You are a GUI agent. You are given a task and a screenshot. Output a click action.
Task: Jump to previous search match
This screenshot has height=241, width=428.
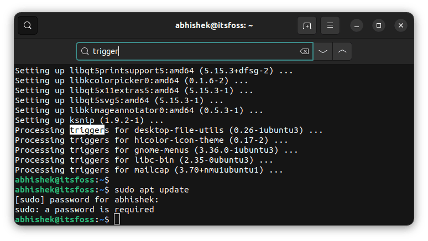pos(342,51)
